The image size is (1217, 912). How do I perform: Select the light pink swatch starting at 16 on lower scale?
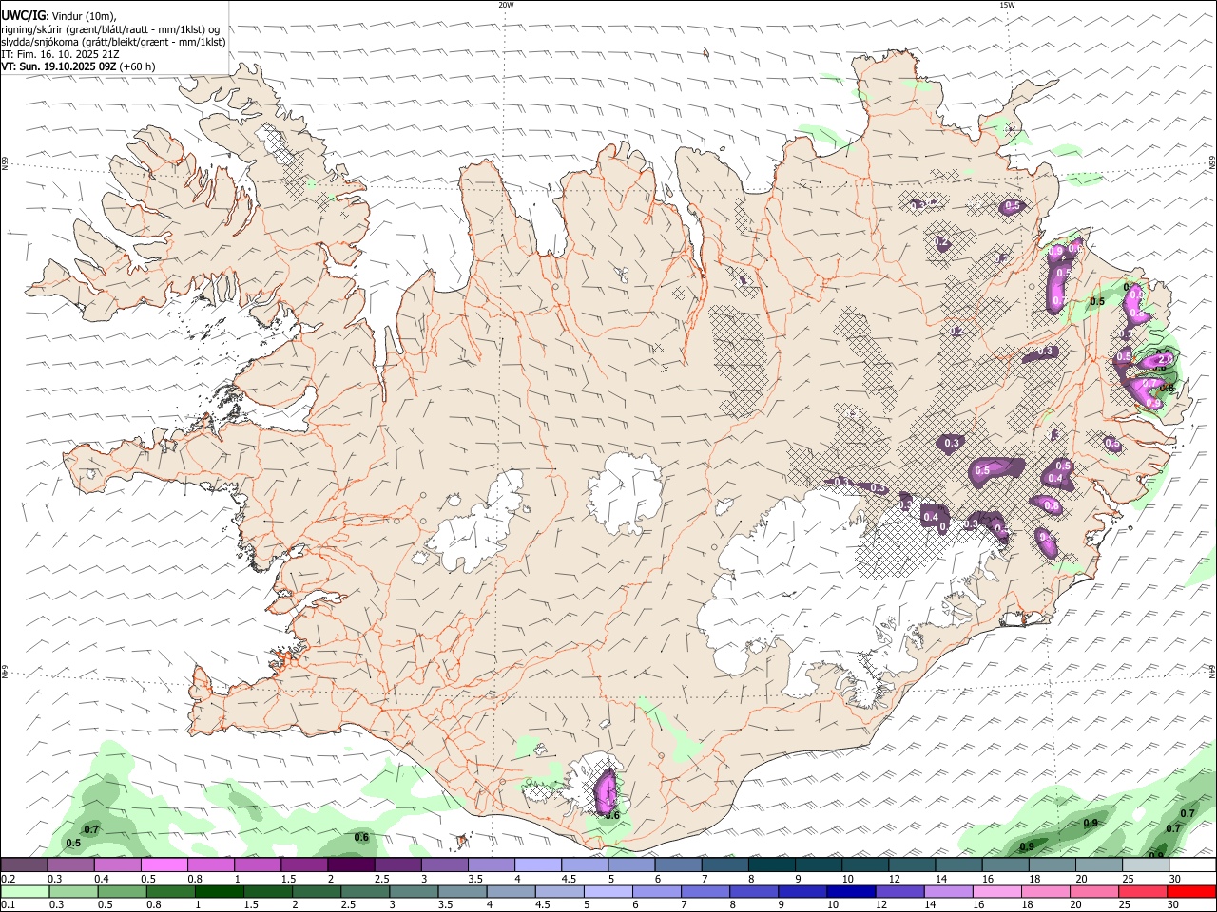[x=997, y=892]
